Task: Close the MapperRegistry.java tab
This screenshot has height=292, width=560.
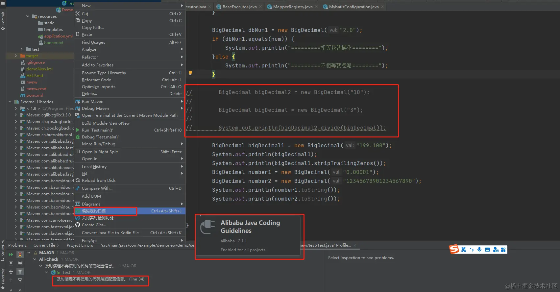Action: tap(316, 7)
